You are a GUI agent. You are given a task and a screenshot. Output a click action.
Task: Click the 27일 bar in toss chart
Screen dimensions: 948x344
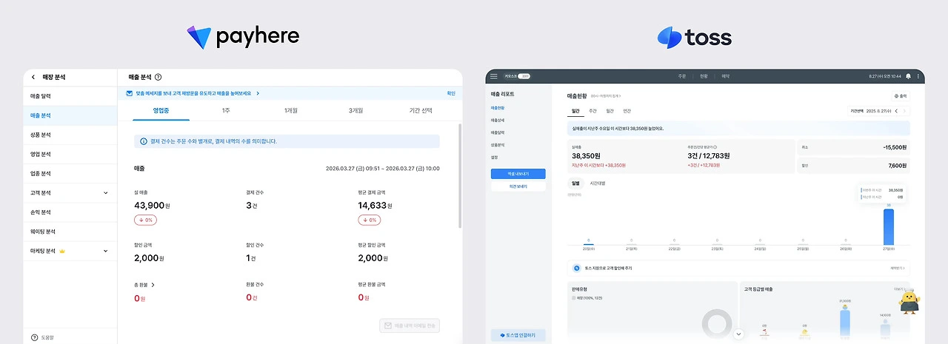(889, 226)
